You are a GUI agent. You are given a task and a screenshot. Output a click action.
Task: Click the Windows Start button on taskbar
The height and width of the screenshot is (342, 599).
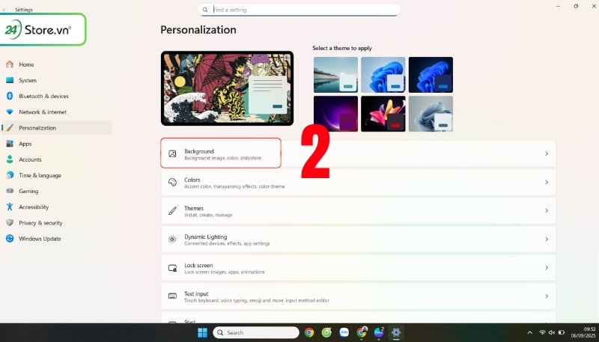[x=202, y=332]
